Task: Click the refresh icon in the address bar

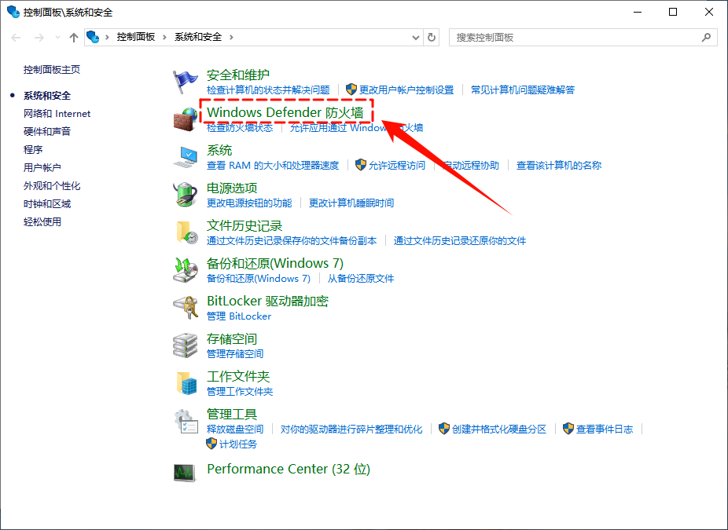Action: (x=431, y=37)
